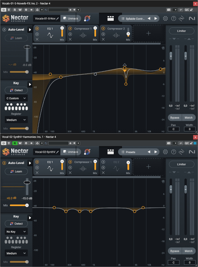Click Bypass button in Vocal-02-SynthV-Harmonies window
This screenshot has width=198, height=267.
click(175, 251)
